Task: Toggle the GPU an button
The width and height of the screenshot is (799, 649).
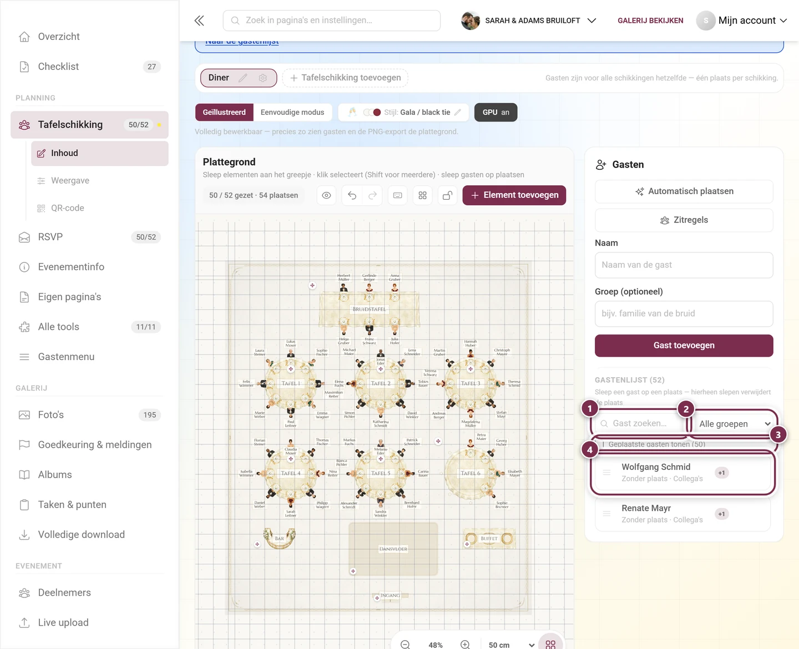Action: 496,112
